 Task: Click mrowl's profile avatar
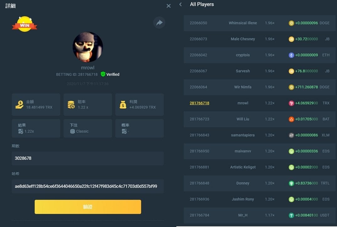pos(88,47)
